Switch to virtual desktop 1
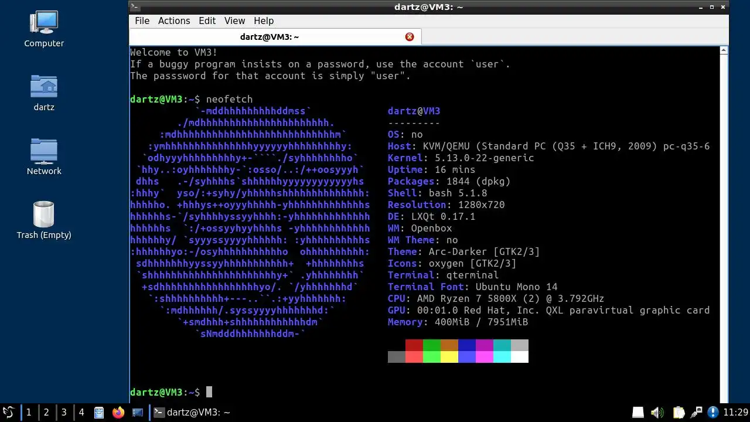Screen dimensions: 750x422 point(28,413)
